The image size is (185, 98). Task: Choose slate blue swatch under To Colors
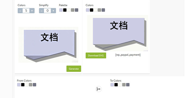tap(128, 85)
